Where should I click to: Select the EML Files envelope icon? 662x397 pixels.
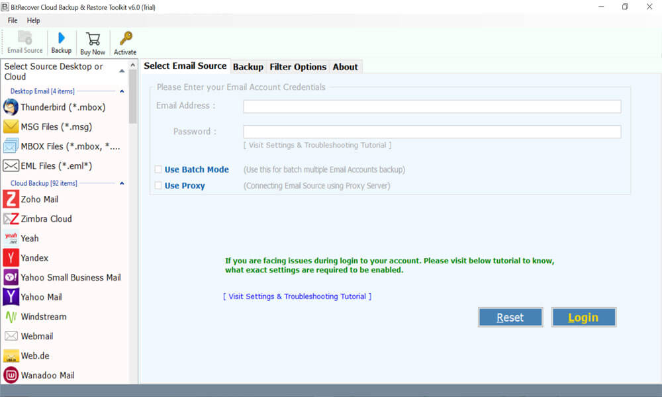11,166
